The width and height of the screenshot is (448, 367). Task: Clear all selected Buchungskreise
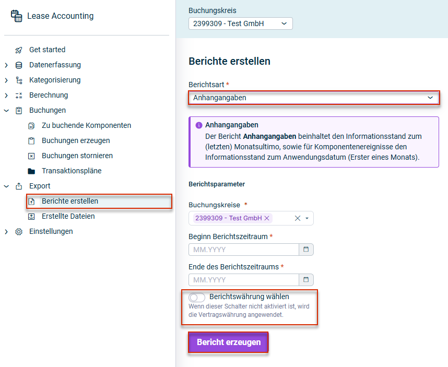(298, 218)
